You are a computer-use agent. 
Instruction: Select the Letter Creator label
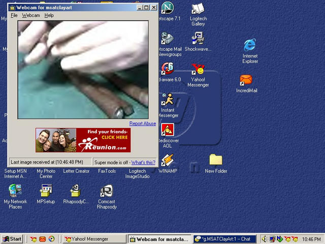tap(76, 171)
